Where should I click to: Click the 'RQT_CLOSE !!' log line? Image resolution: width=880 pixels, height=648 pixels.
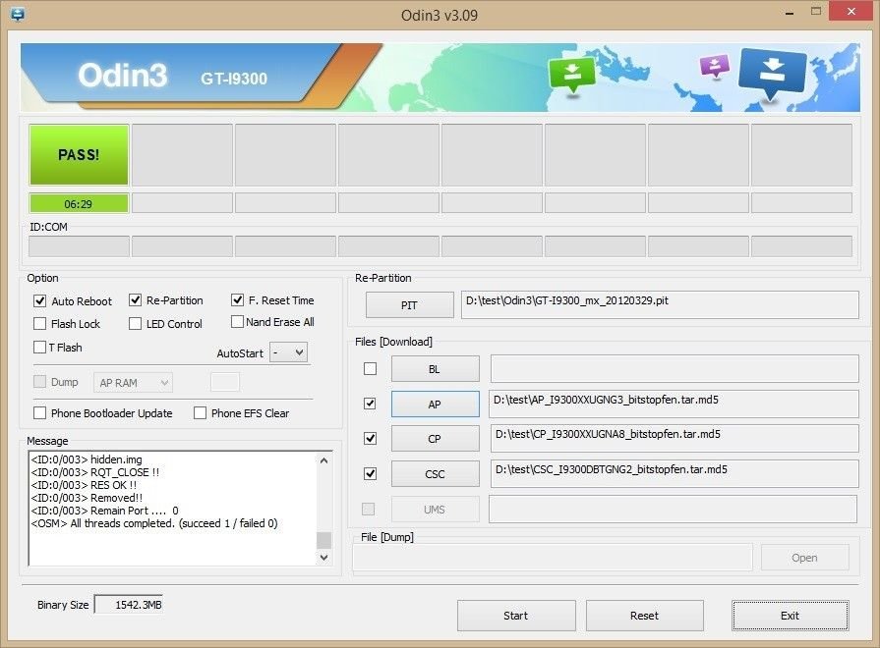click(94, 472)
